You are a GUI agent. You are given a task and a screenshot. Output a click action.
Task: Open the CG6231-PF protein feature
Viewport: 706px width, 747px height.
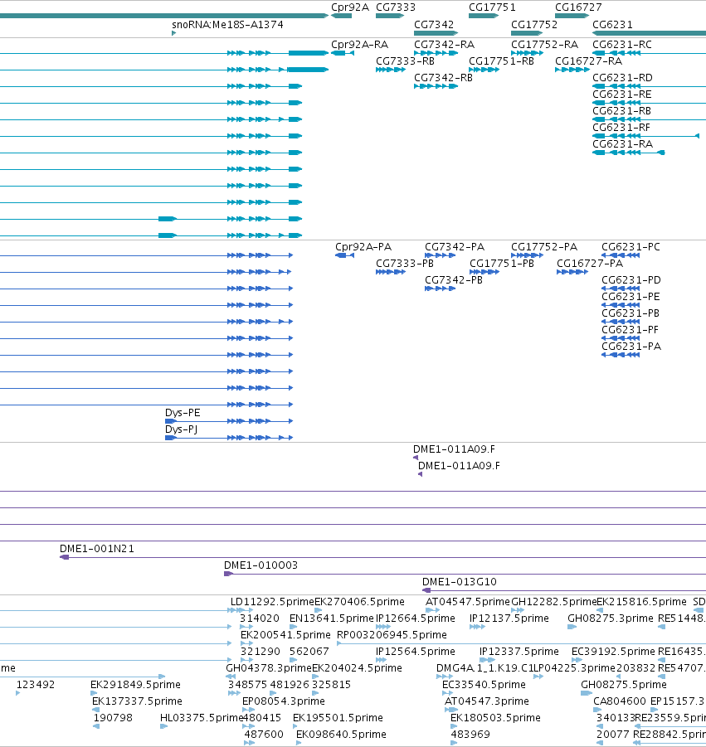621,339
